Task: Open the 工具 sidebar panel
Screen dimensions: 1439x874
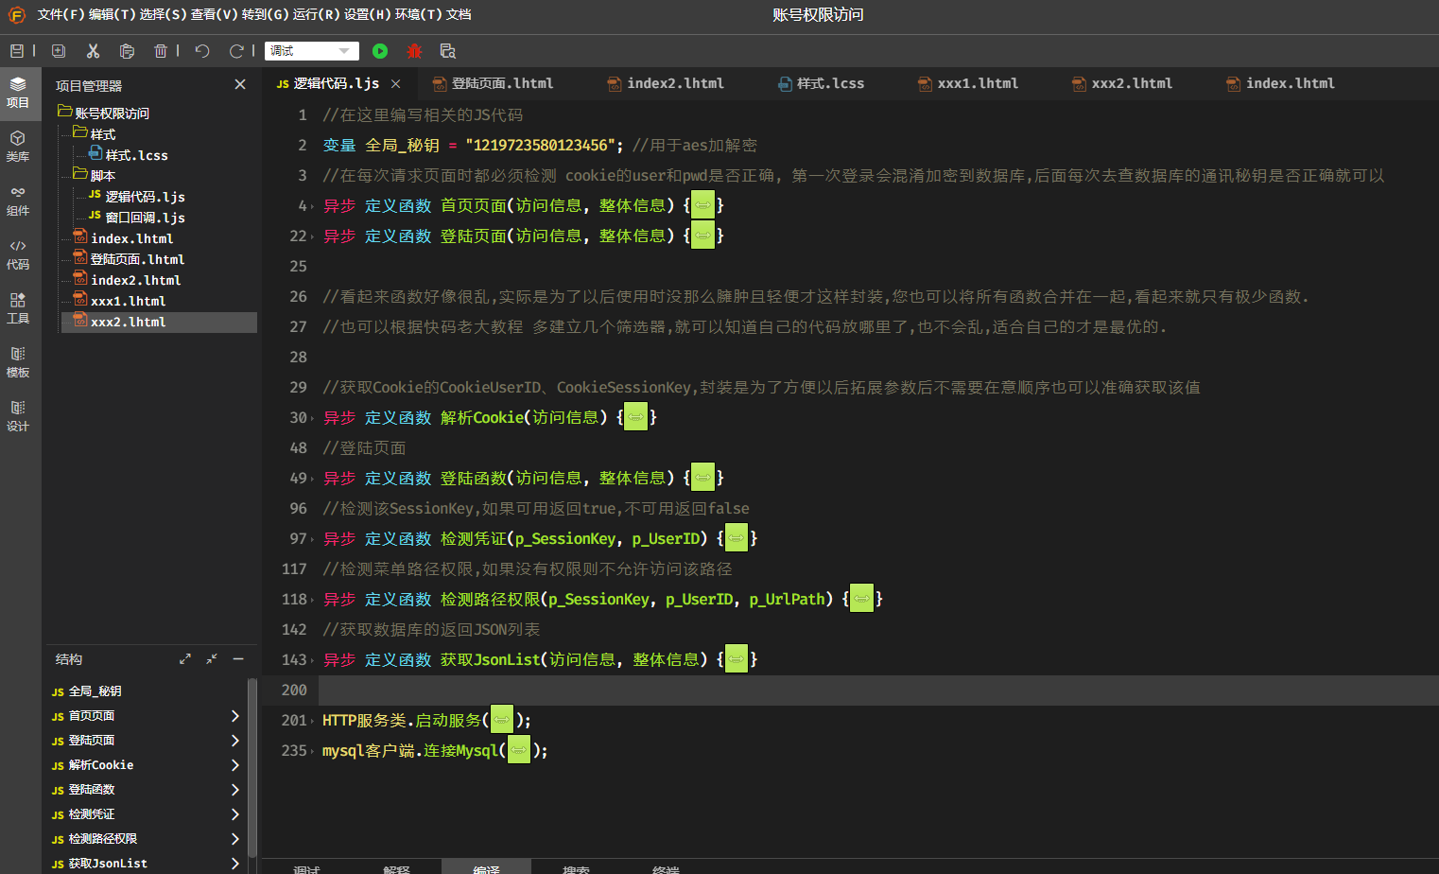Action: coord(18,308)
